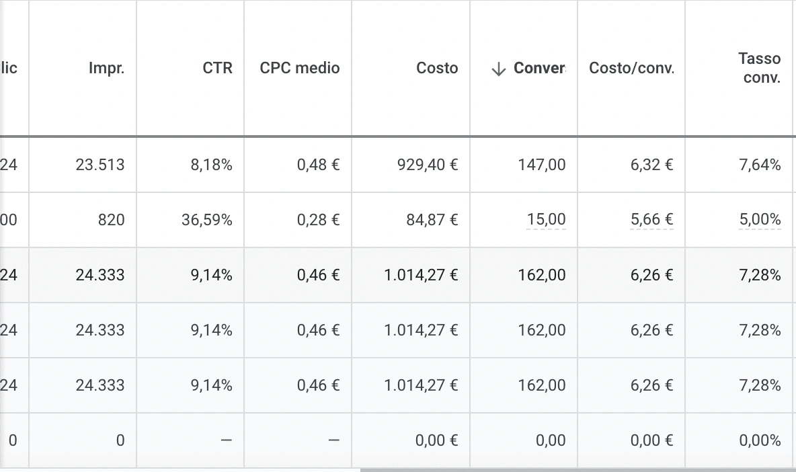Screen dimensions: 796x472
Task: Click the Costo column header
Action: click(437, 68)
